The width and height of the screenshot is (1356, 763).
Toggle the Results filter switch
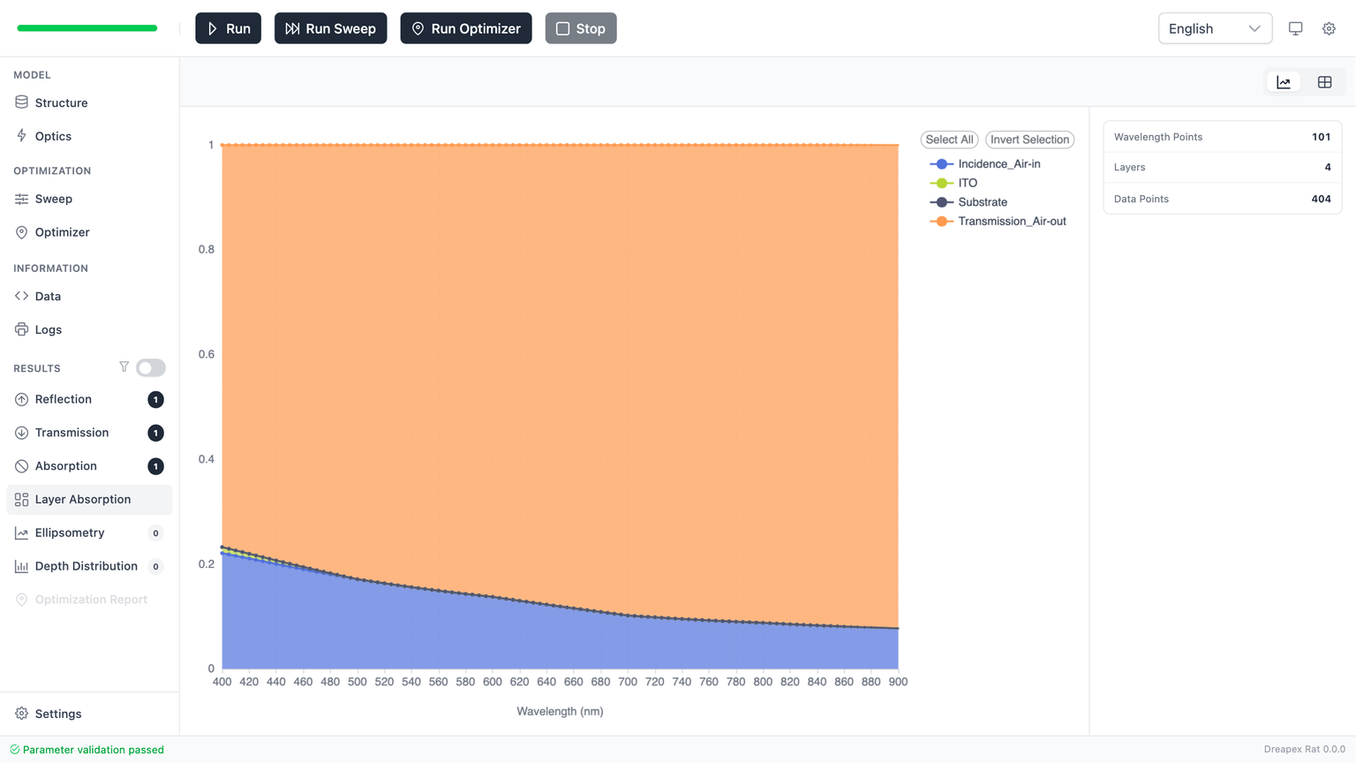[x=151, y=367]
